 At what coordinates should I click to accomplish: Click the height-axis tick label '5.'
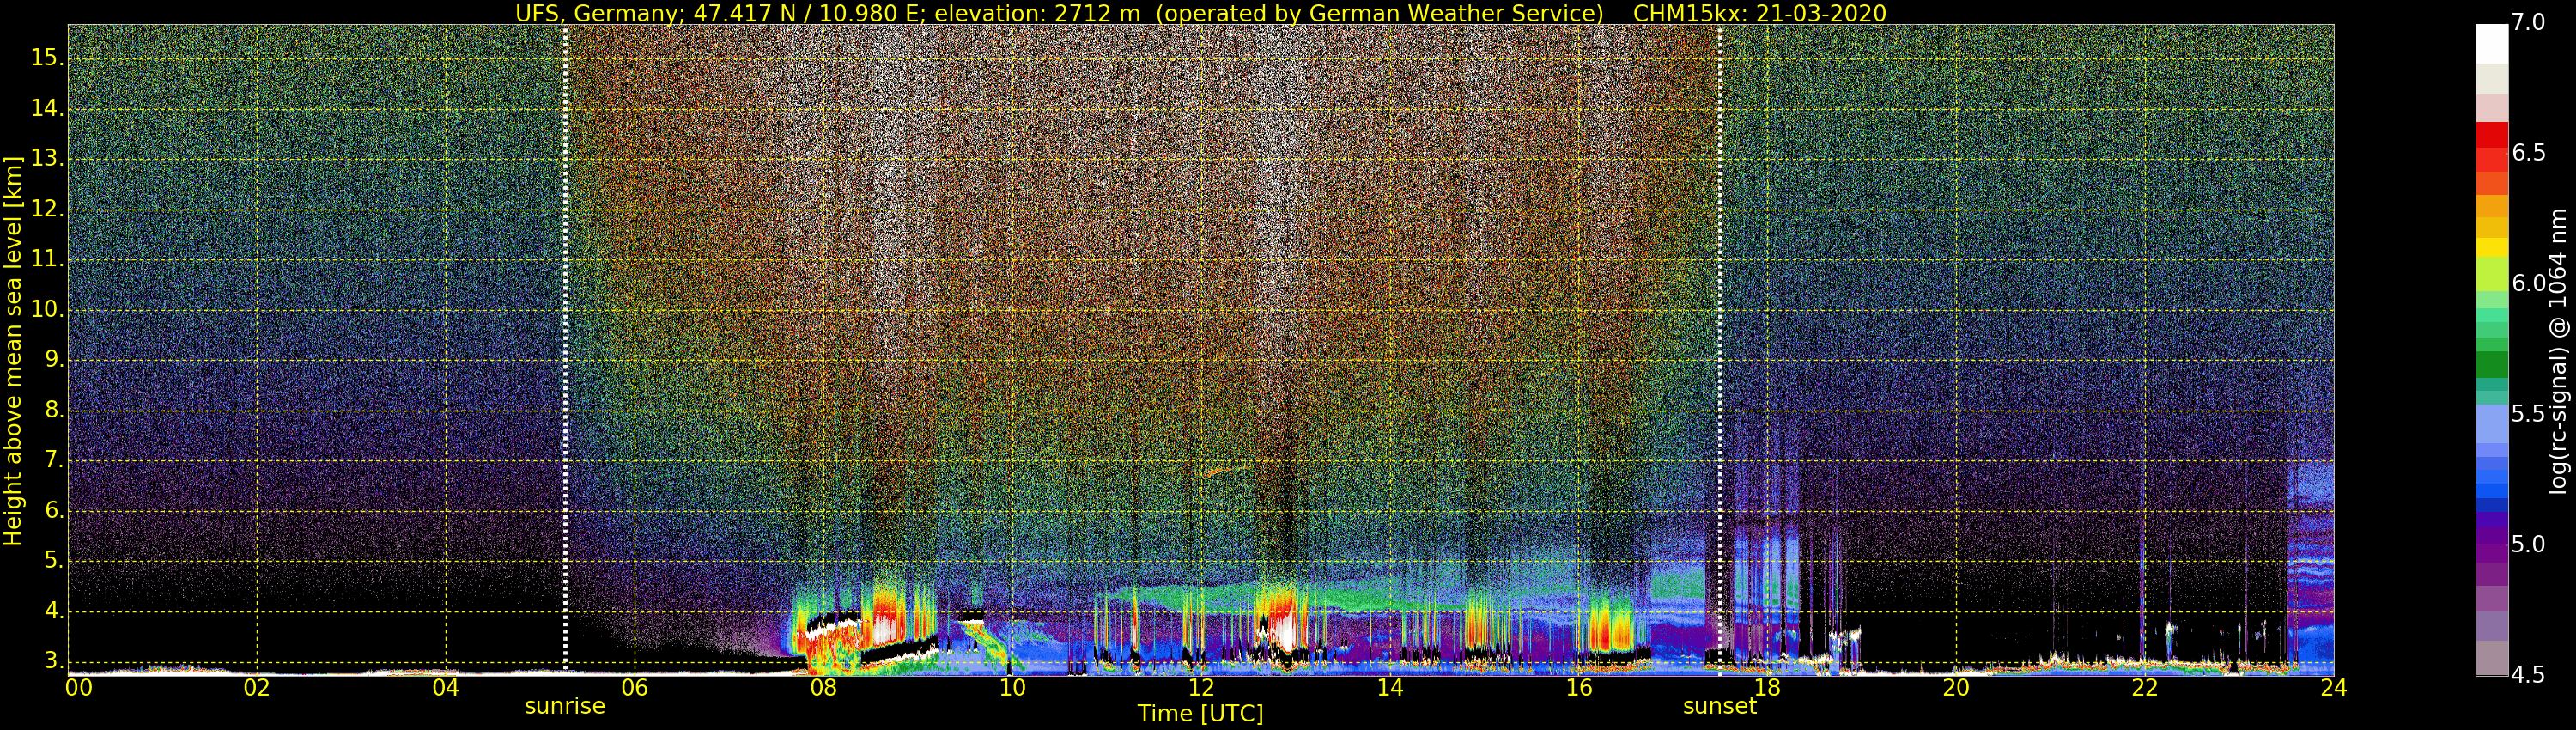point(53,561)
